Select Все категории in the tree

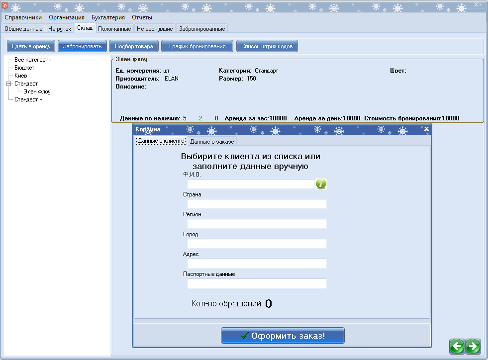(x=33, y=60)
